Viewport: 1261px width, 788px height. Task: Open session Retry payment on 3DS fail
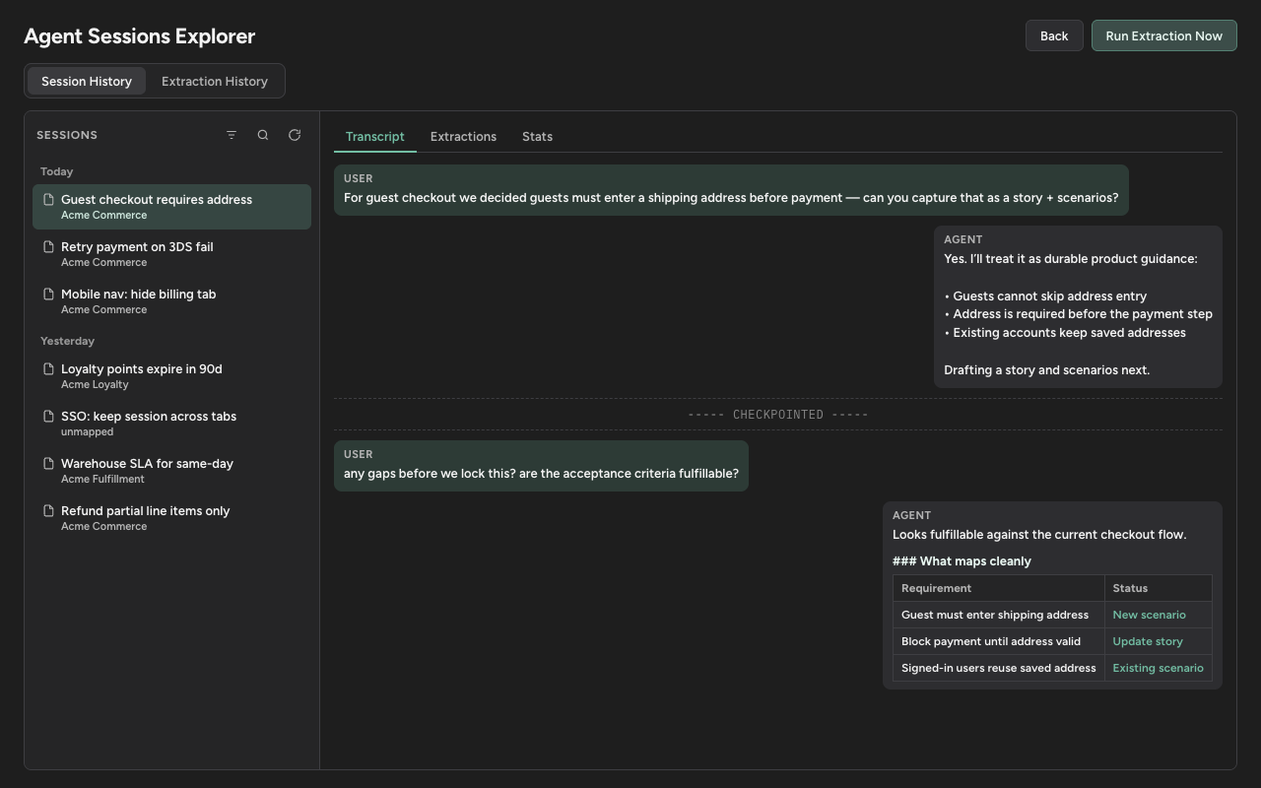point(172,254)
